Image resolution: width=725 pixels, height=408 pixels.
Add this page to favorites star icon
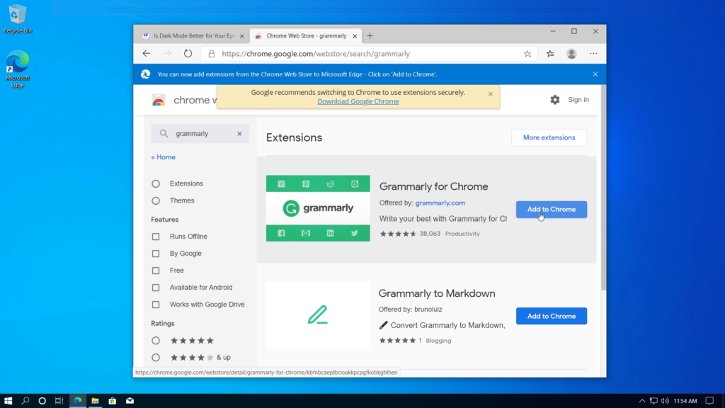[x=527, y=54]
